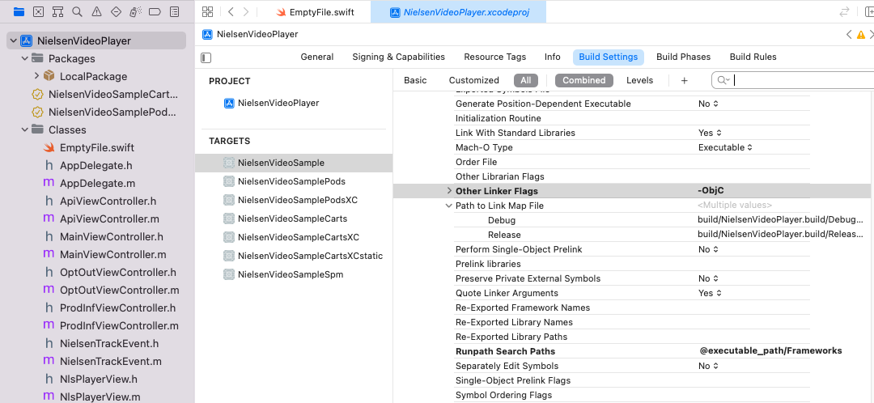
Task: Click the NielsenVideoSampleSpm target icon
Action: [228, 274]
